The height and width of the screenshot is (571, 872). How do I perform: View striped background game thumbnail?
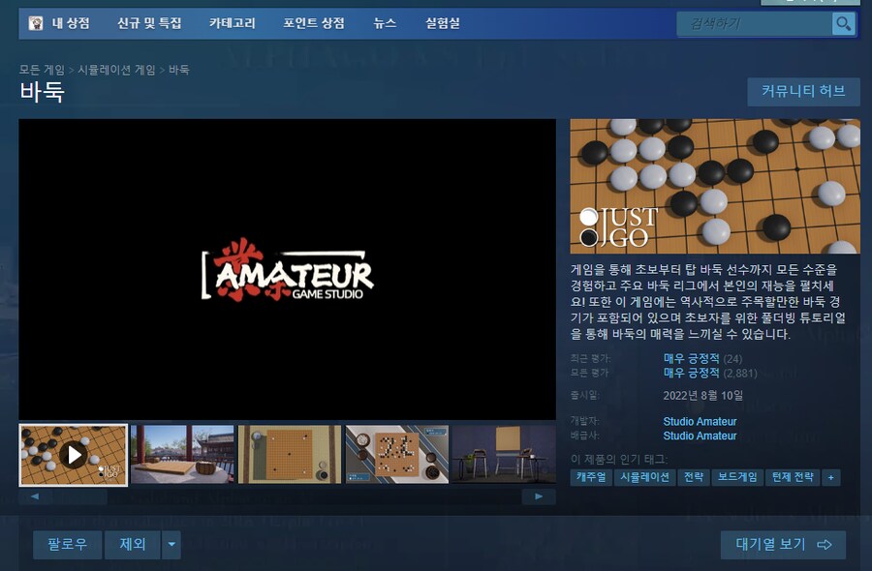point(397,454)
